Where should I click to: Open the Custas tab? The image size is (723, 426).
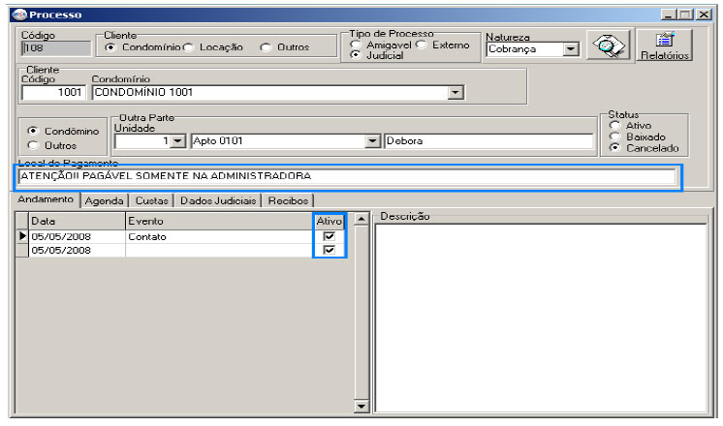152,200
